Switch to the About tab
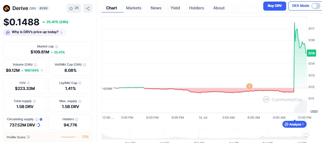This screenshot has height=143, width=322. click(219, 8)
